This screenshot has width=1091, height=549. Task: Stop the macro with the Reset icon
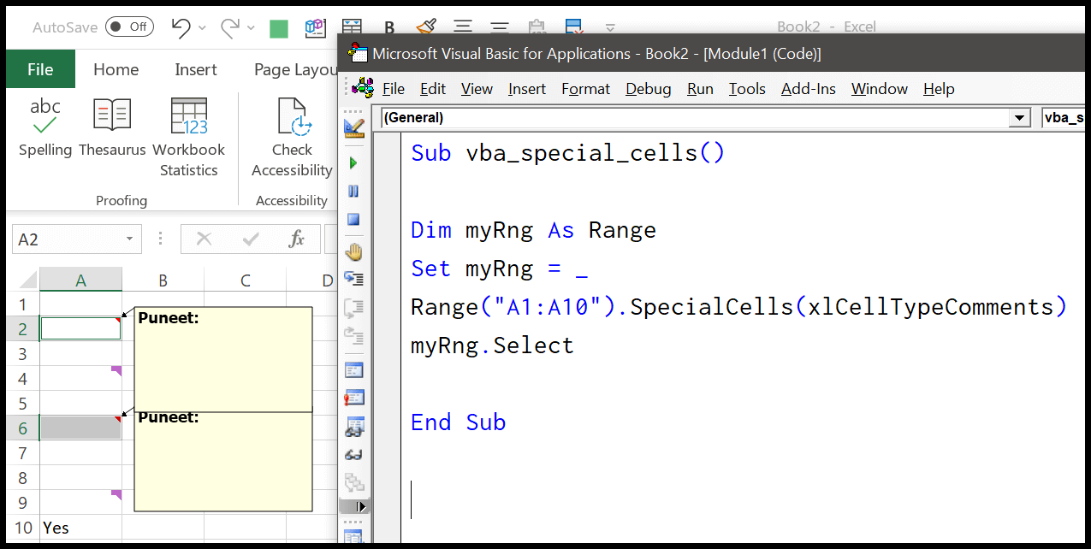pyautogui.click(x=354, y=219)
